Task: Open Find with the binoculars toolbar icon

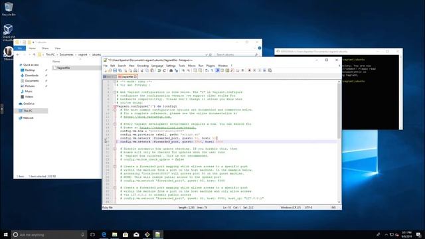Action: tap(171, 70)
